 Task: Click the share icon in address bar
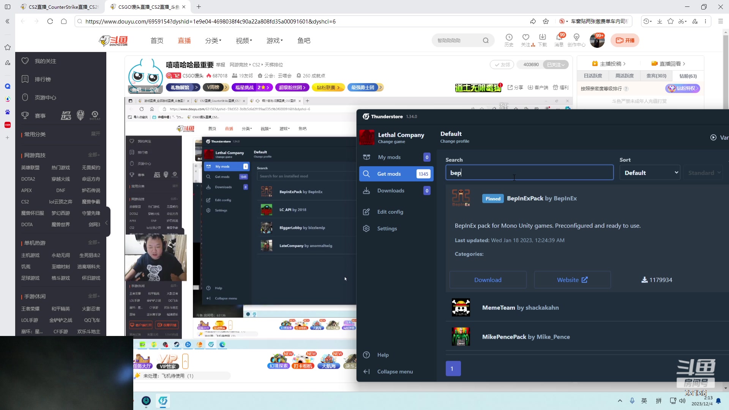click(533, 21)
